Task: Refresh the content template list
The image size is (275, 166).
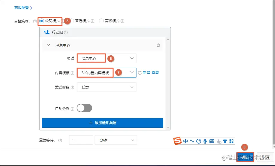Action: click(140, 73)
